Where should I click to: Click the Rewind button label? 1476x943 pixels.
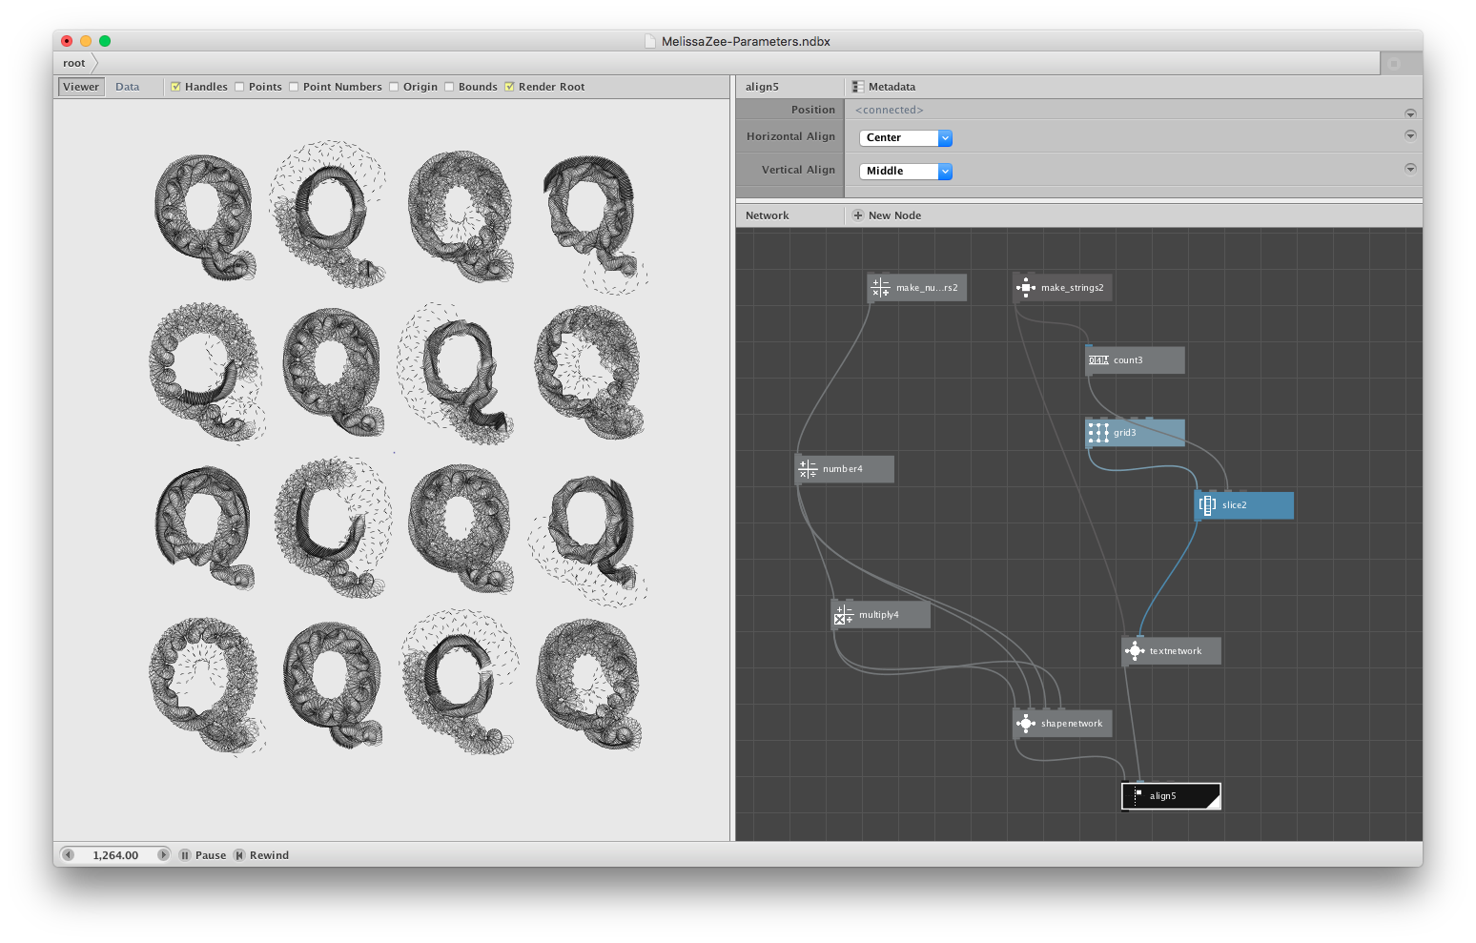[269, 855]
